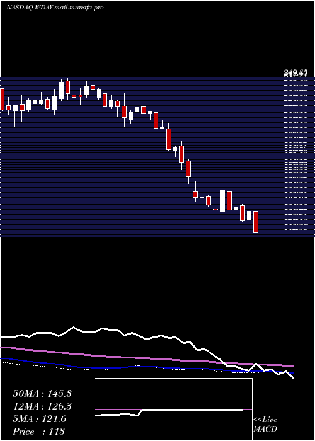The width and height of the screenshot is (315, 441).
Task: Click the 249.87 top price axis label
Action: point(295,74)
